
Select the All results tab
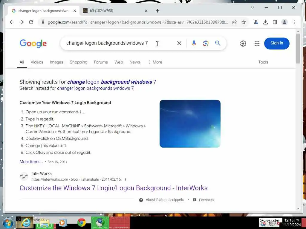click(22, 62)
